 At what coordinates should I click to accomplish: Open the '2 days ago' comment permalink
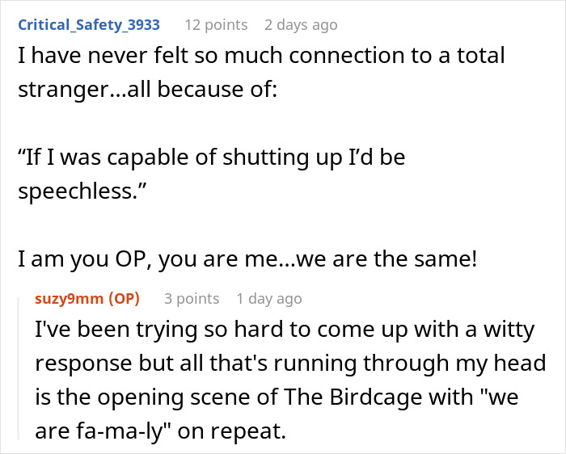(x=301, y=25)
